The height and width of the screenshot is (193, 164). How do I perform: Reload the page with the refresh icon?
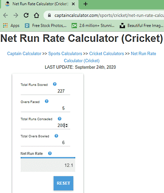[x=26, y=15]
